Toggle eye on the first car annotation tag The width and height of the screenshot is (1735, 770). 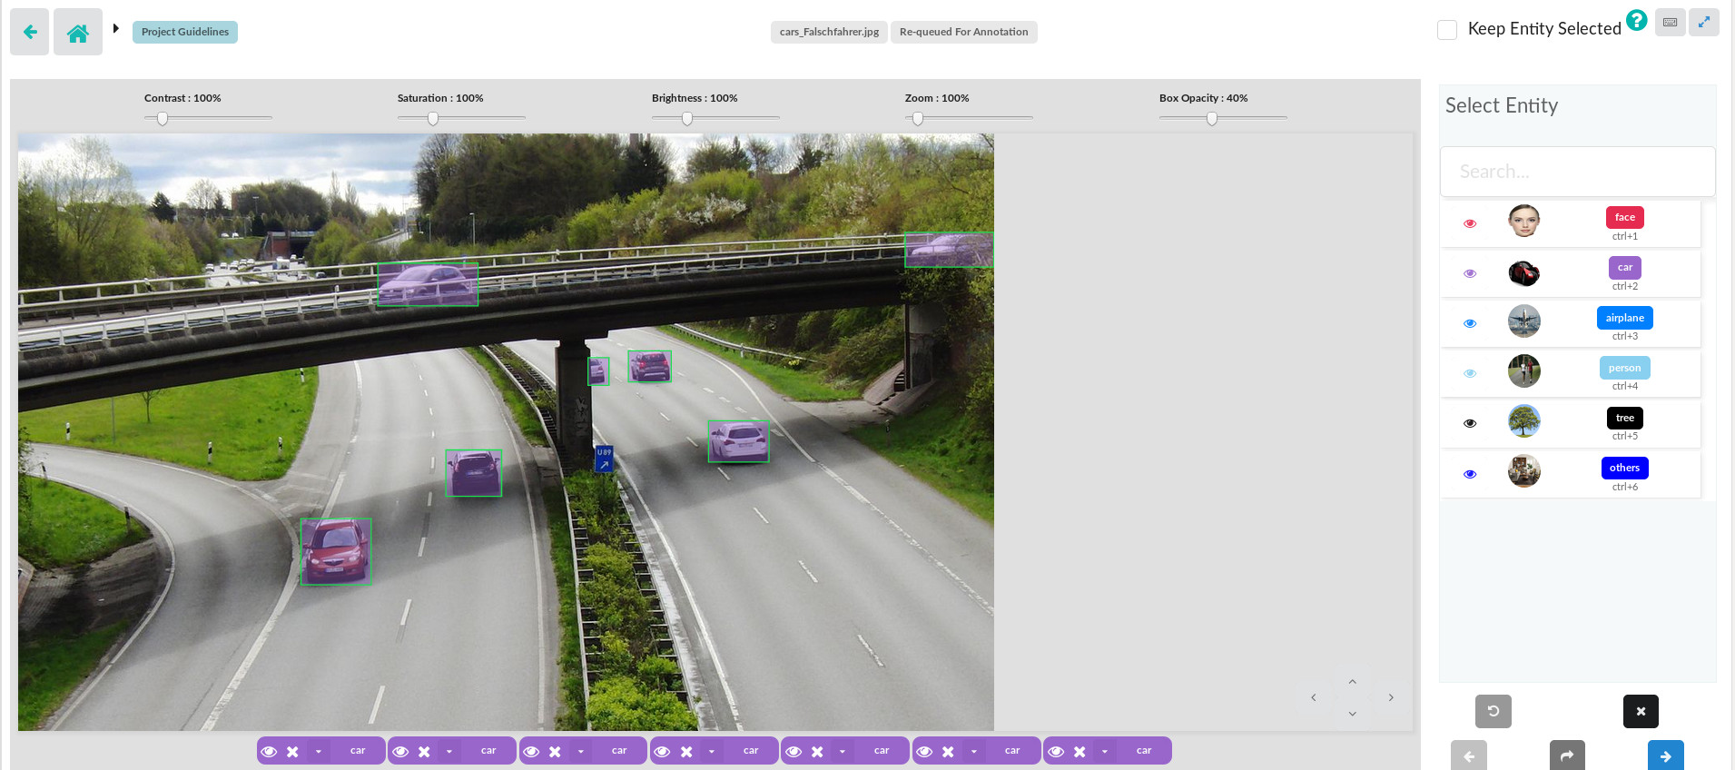pos(269,751)
